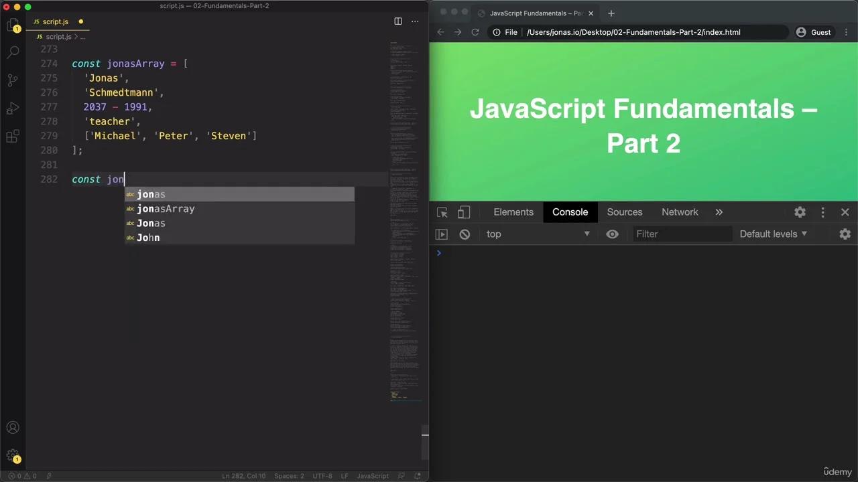Toggle the device toolbar in DevTools
858x482 pixels.
tap(464, 212)
